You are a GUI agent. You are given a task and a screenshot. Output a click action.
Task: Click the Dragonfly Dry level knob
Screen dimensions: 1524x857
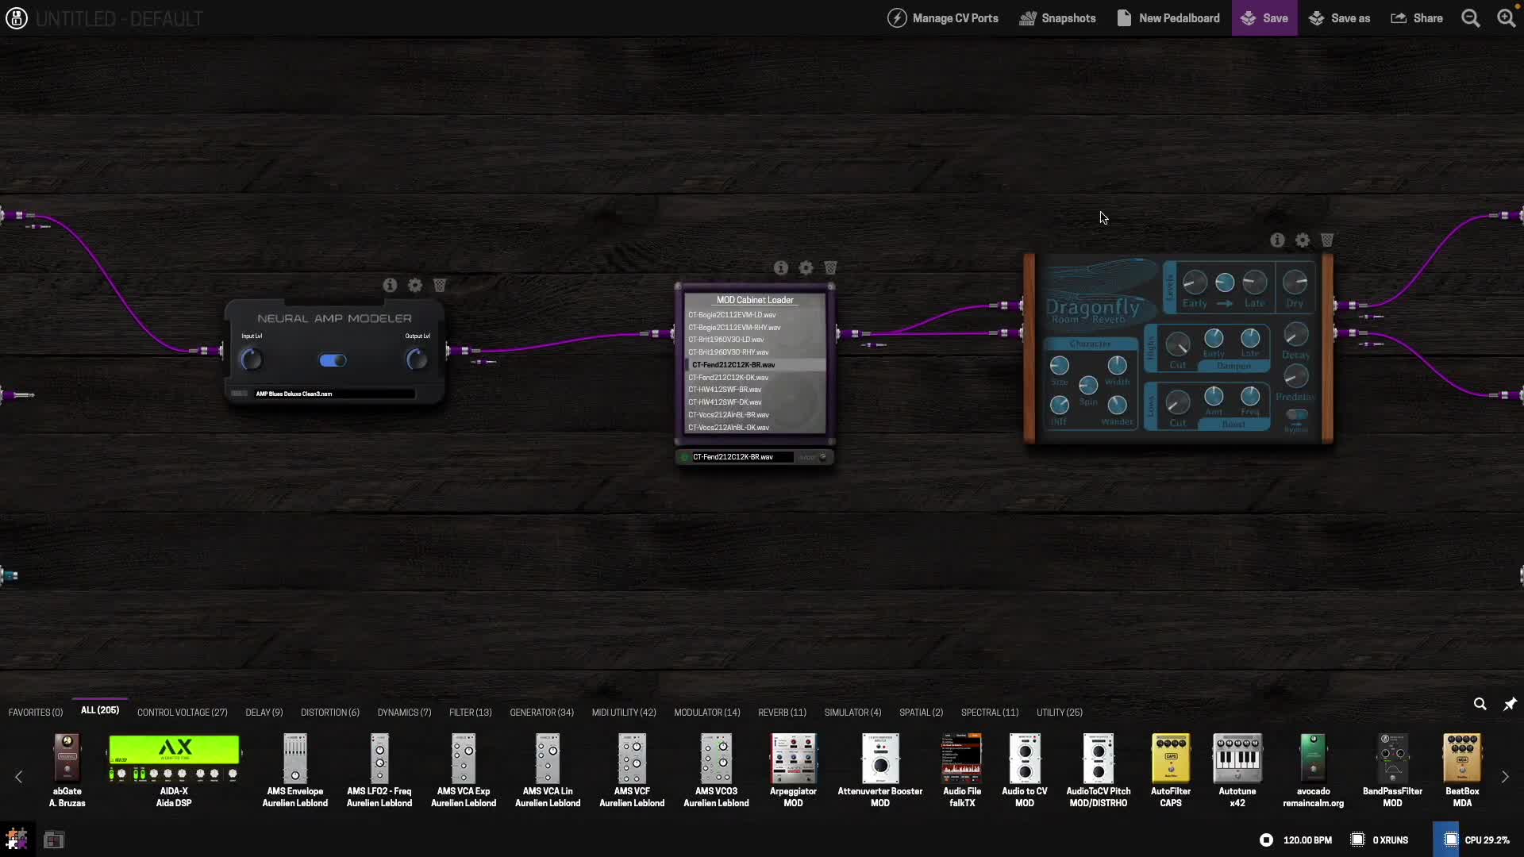tap(1295, 282)
